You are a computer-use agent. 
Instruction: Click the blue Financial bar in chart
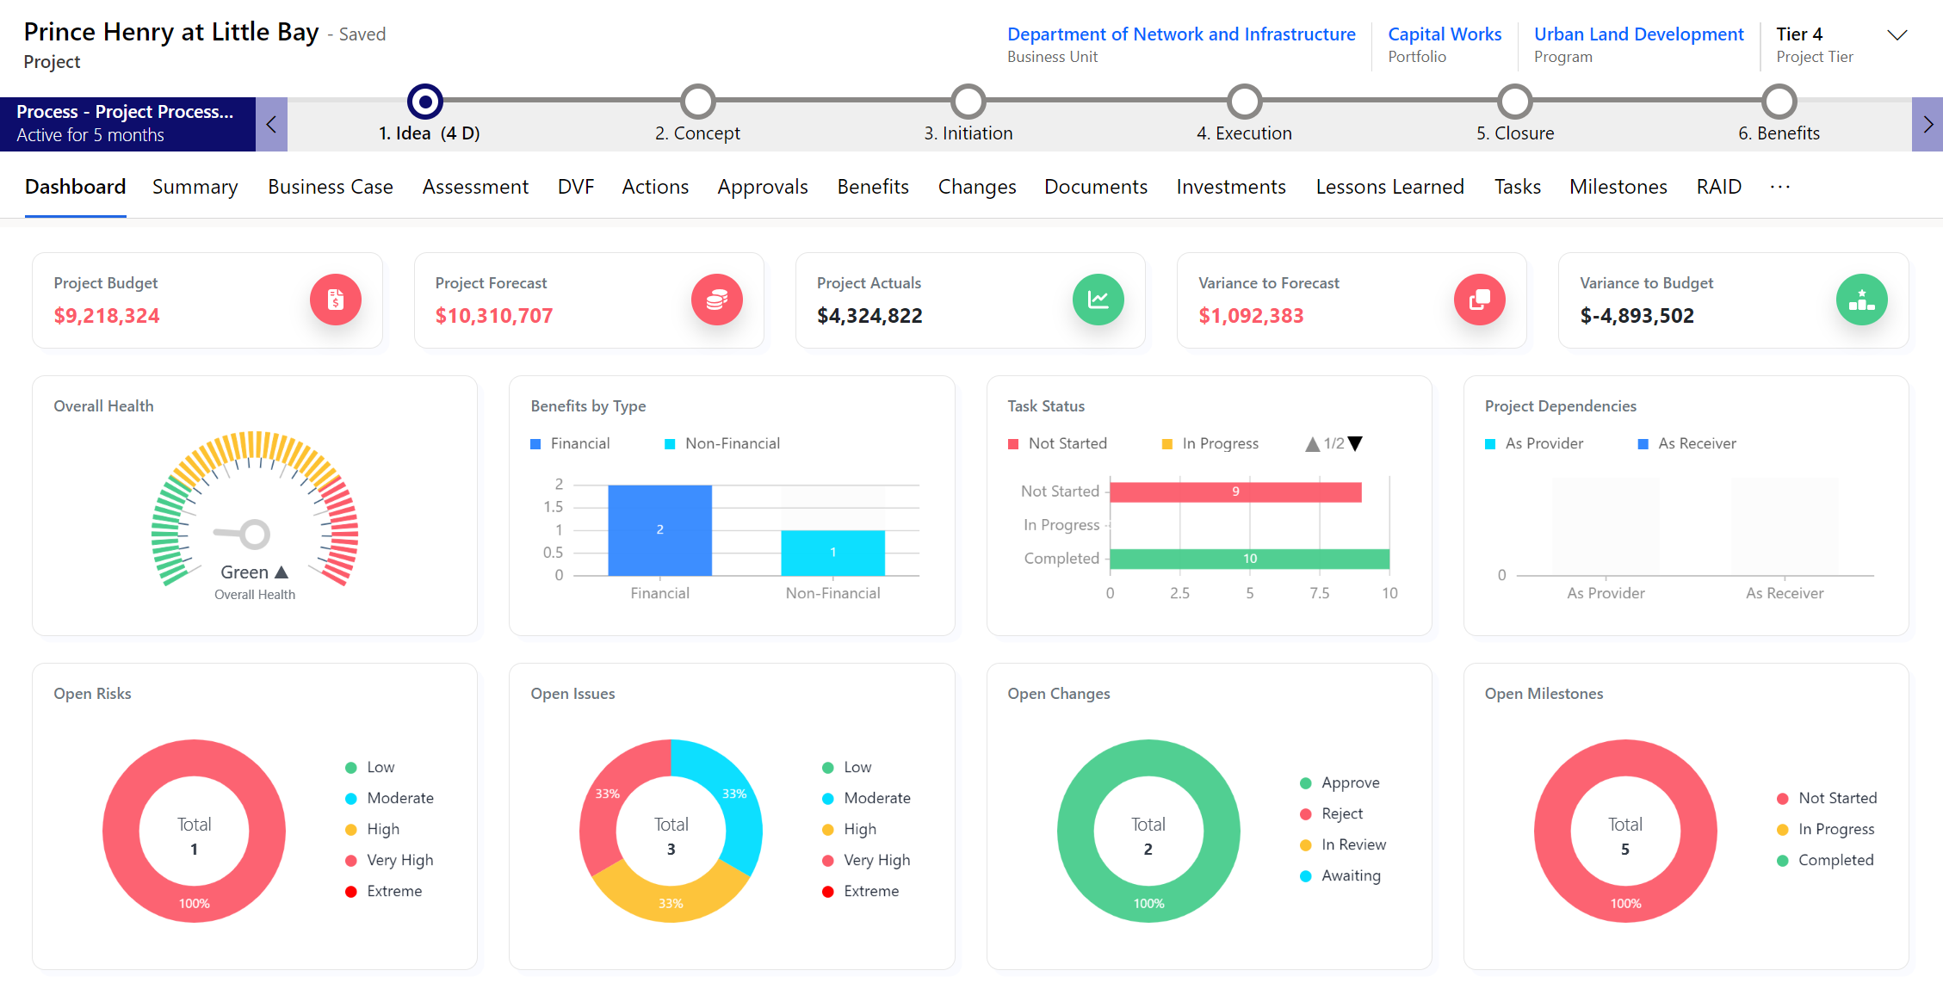(659, 530)
